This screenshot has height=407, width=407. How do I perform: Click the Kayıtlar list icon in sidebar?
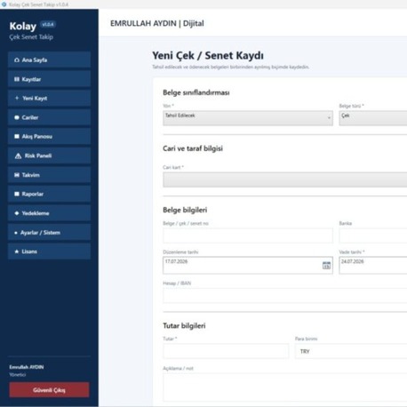17,79
